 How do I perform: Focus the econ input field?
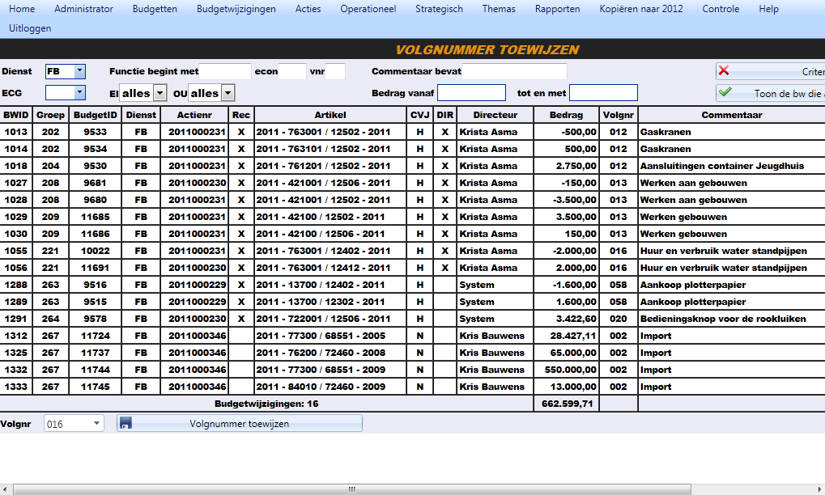[x=292, y=71]
